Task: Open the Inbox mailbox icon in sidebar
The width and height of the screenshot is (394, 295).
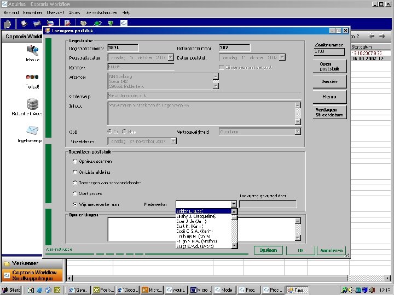Action: point(32,50)
